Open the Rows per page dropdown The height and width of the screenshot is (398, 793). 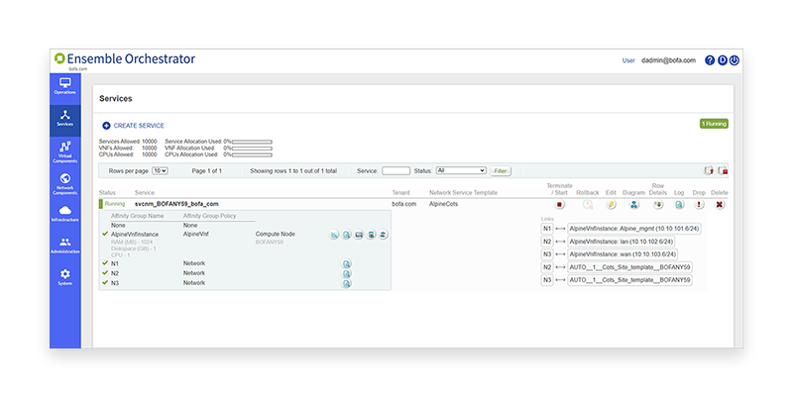tap(160, 170)
